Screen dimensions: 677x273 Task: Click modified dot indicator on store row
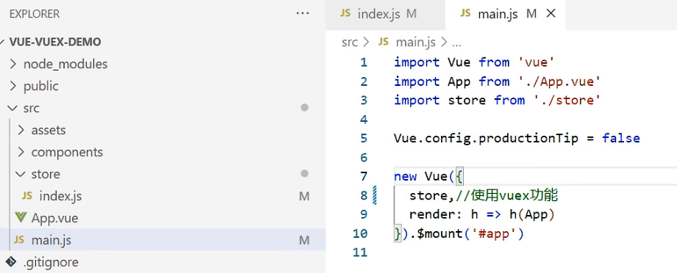point(304,174)
